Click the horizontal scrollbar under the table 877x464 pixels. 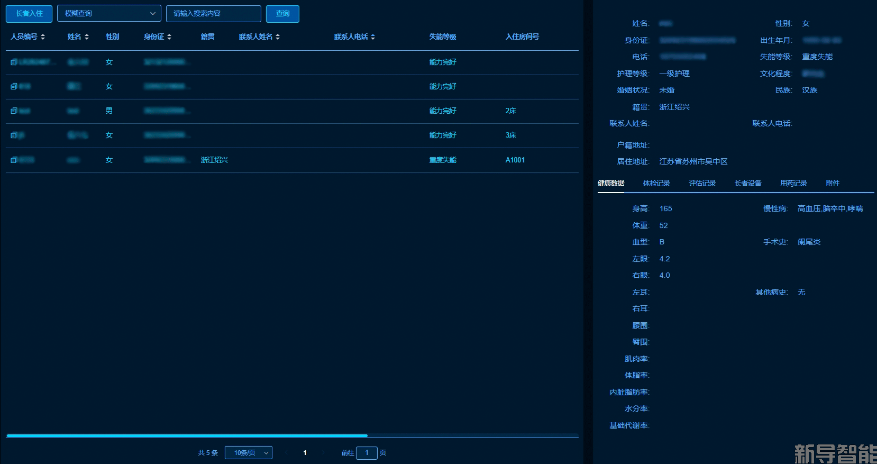(x=187, y=436)
